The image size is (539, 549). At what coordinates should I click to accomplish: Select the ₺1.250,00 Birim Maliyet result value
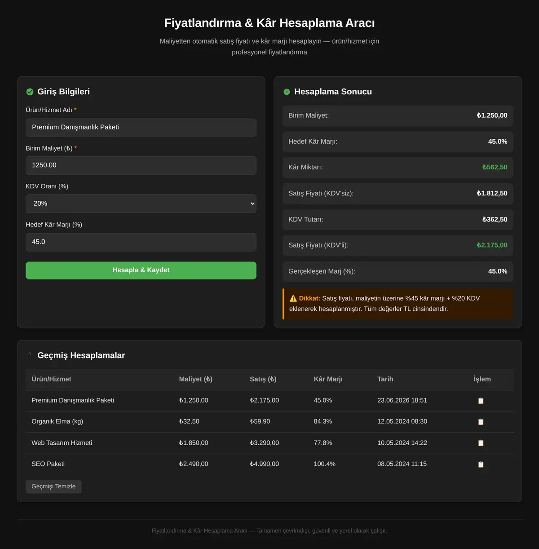coord(492,115)
